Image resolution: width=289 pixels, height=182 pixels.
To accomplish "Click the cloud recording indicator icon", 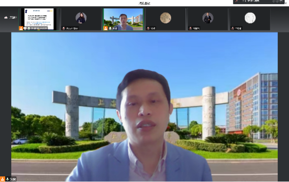I will (6, 17).
